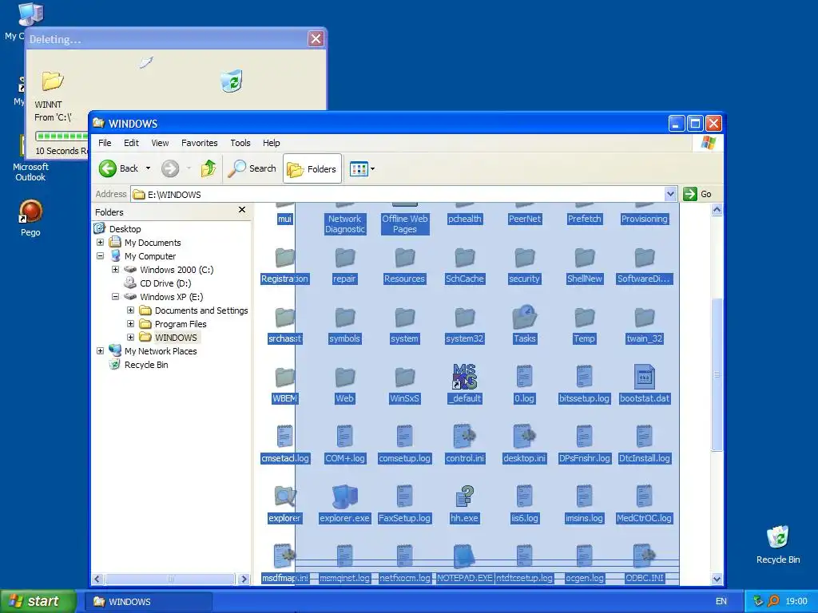This screenshot has width=818, height=613.
Task: Expand Documents and Settings tree node
Action: point(130,310)
